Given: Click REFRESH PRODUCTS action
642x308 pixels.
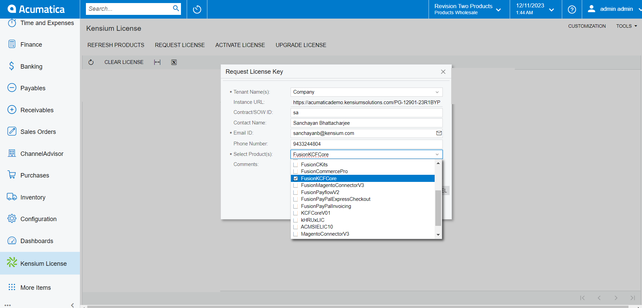Looking at the screenshot, I should pyautogui.click(x=116, y=45).
